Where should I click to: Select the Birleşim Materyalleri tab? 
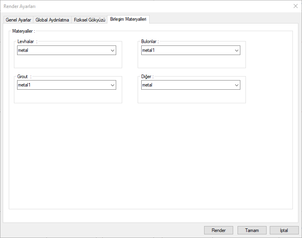pos(128,20)
